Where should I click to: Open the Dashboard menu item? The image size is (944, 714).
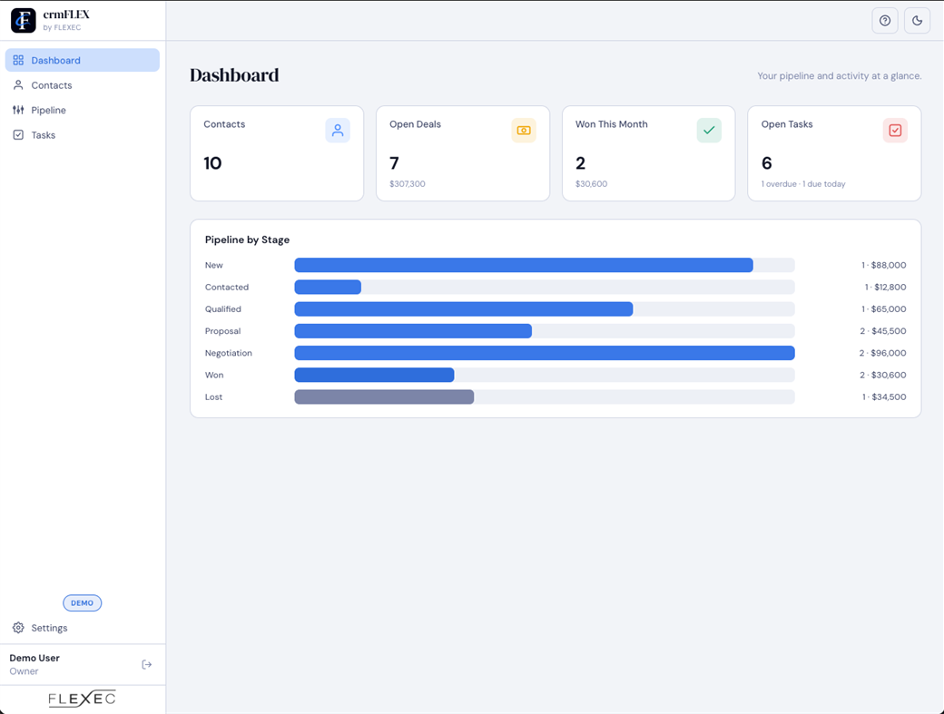[x=83, y=60]
